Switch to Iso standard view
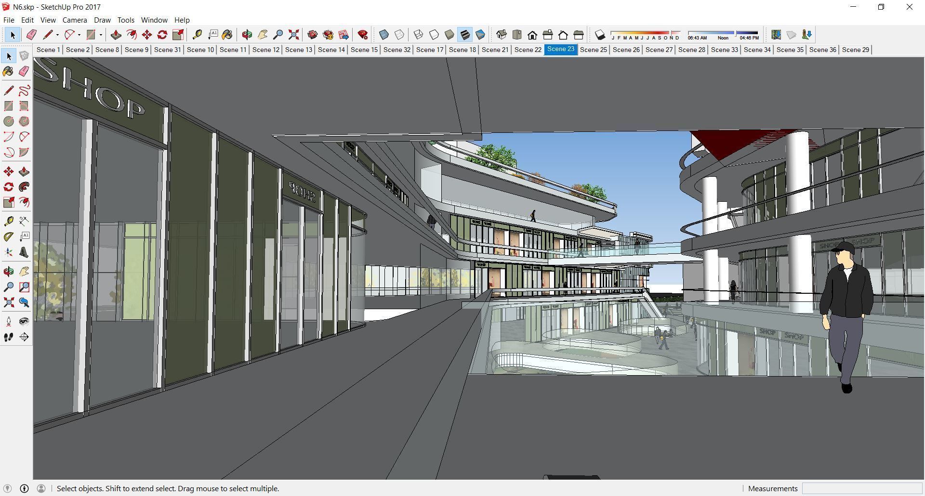The height and width of the screenshot is (496, 925). pos(502,35)
